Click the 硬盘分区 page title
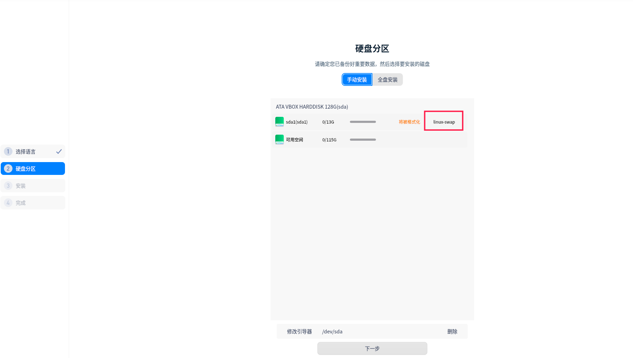The image size is (633, 358). [x=372, y=48]
